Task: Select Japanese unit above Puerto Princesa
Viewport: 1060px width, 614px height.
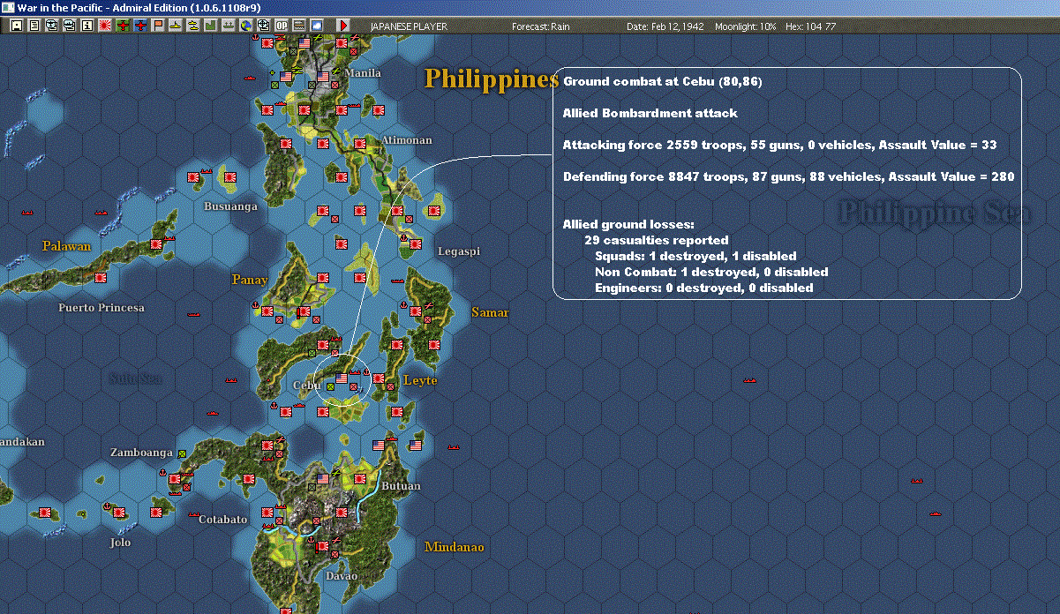Action: [x=101, y=277]
